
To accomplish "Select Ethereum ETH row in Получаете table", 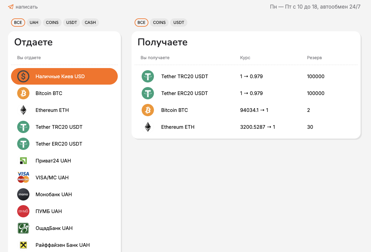I will pos(178,127).
